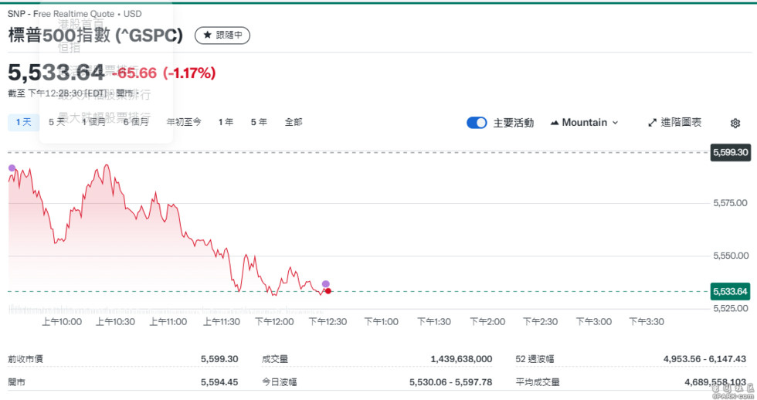Click the 5,550.00 axis label
757x400 pixels.
coord(731,256)
